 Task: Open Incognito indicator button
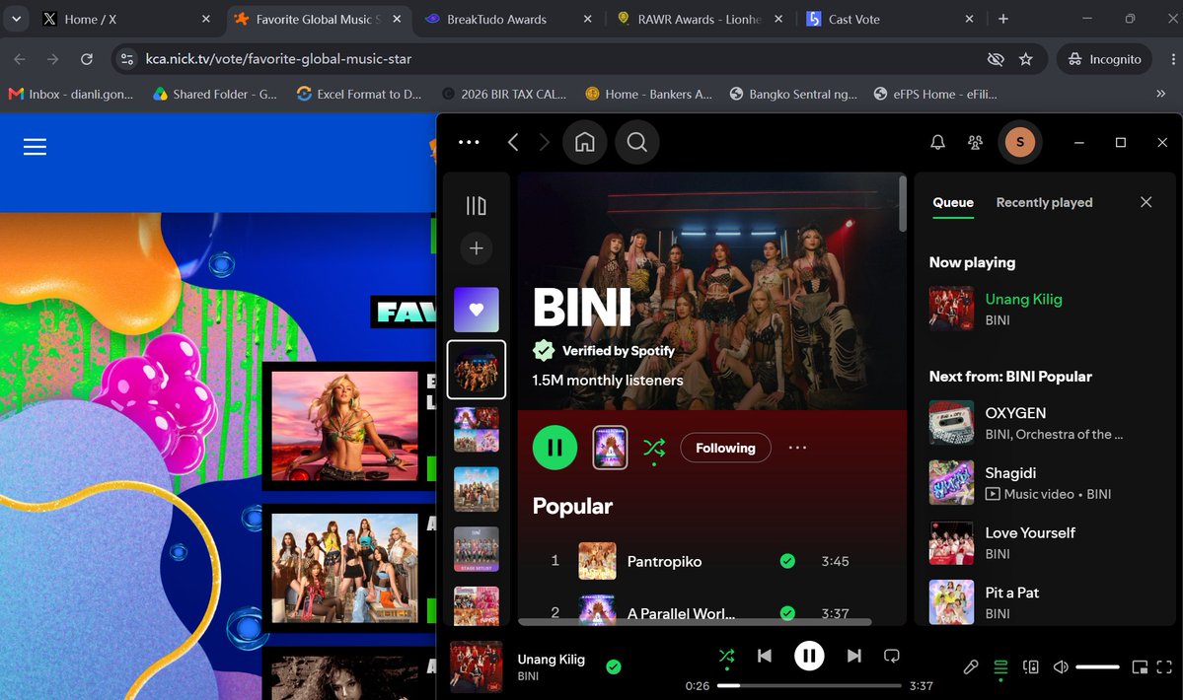tap(1104, 59)
